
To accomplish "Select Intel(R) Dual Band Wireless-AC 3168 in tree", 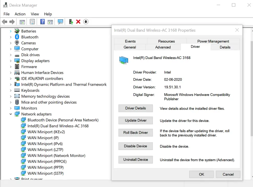I will click(x=58, y=126).
